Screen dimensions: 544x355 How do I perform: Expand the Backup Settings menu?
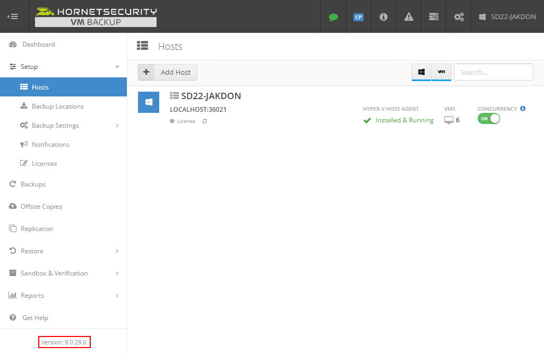pos(55,125)
